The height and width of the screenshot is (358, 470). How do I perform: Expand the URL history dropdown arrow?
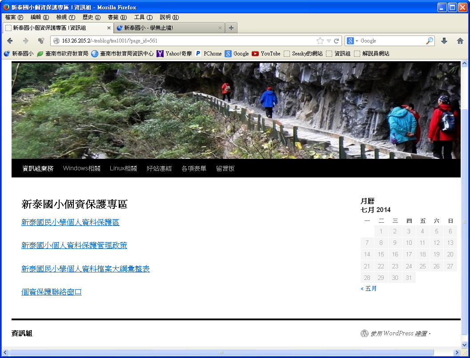pyautogui.click(x=329, y=41)
